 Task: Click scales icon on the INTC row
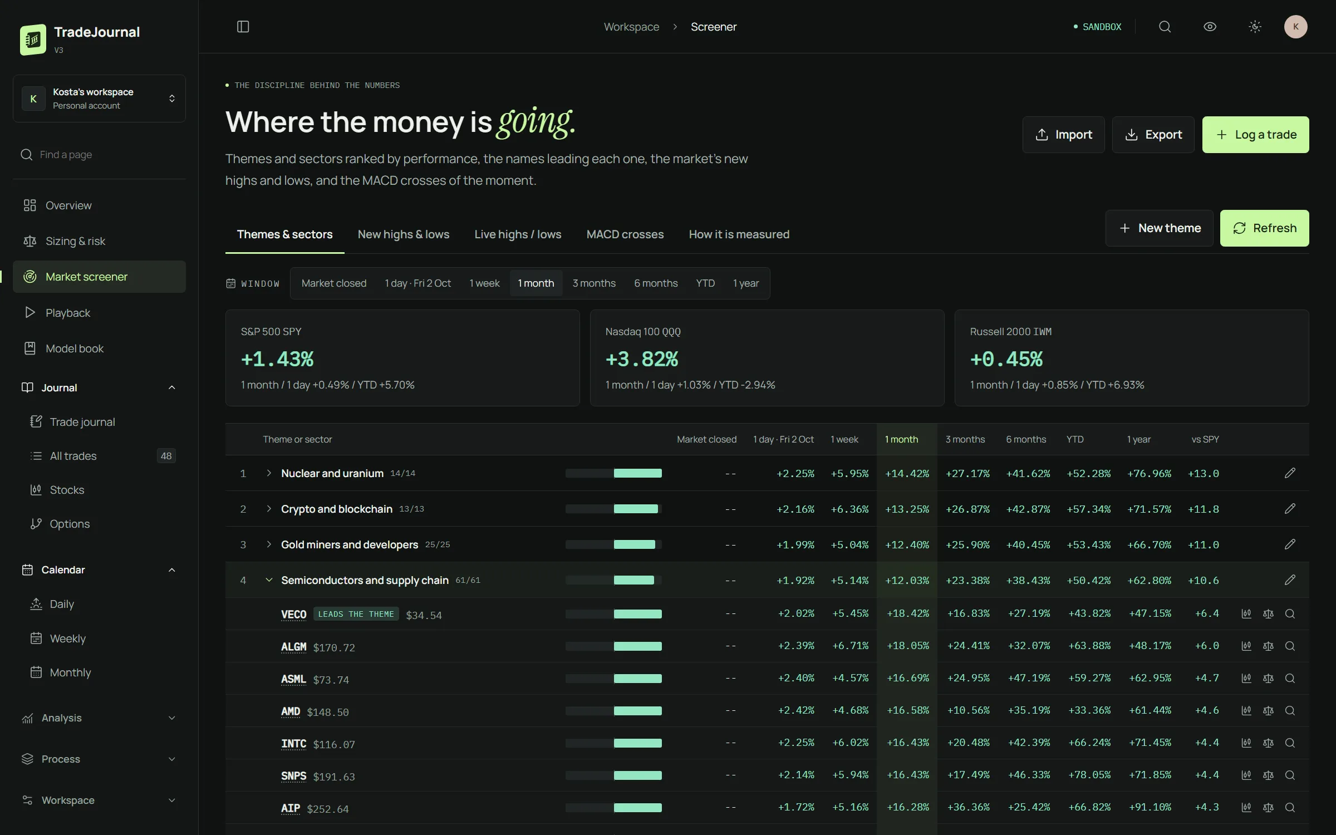click(1268, 743)
